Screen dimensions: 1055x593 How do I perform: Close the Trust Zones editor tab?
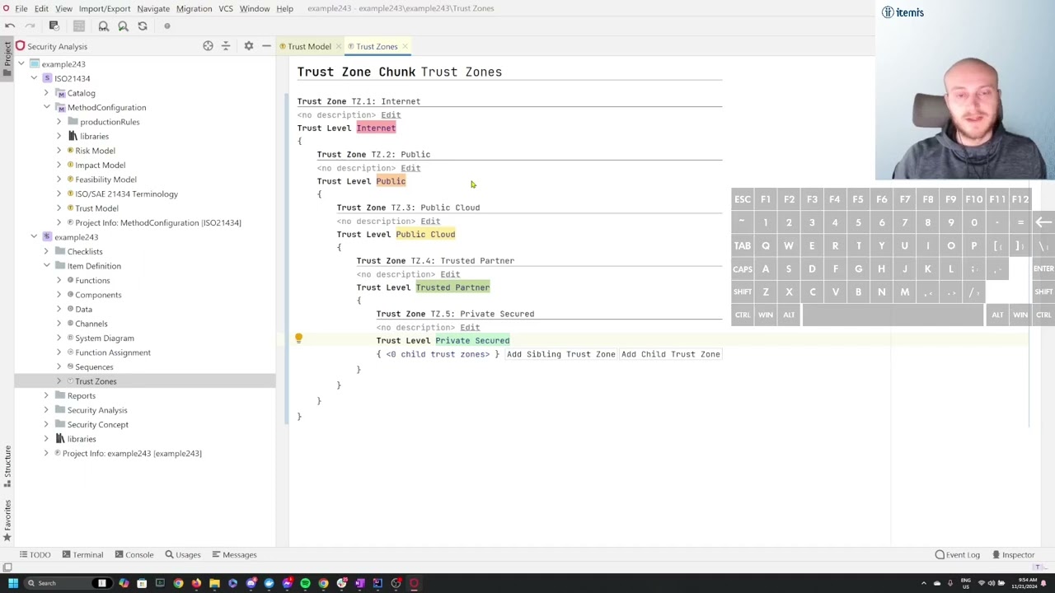click(x=405, y=46)
